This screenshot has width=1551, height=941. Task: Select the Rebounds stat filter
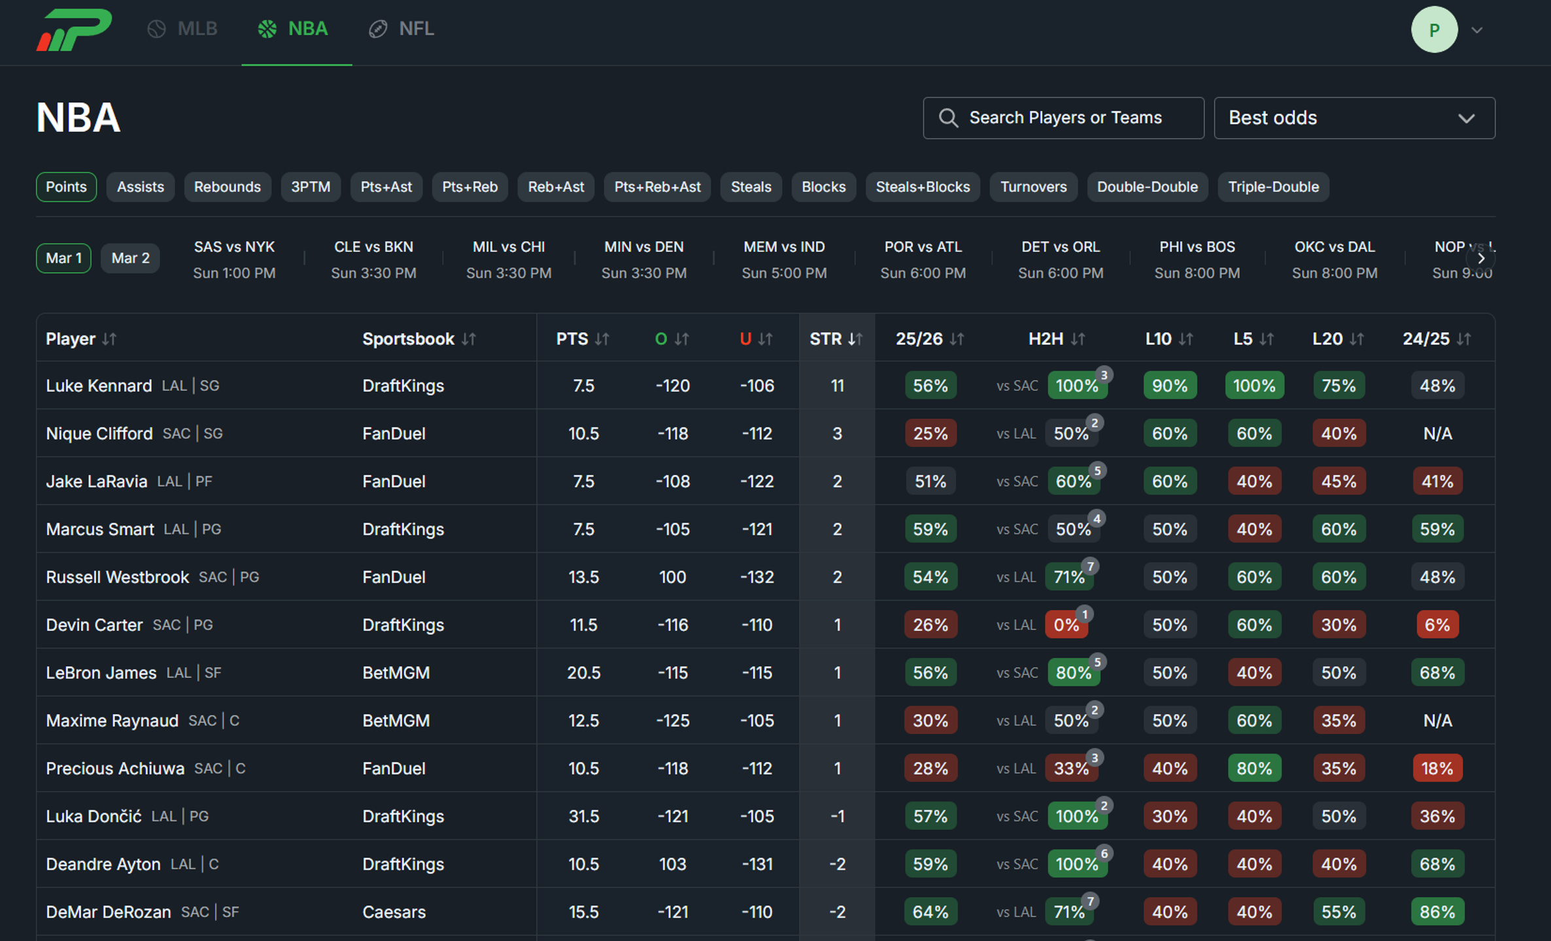coord(228,187)
